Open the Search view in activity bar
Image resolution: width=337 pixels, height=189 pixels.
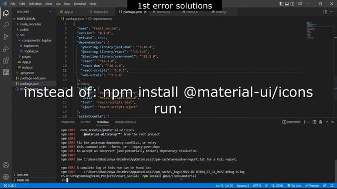[x=6, y=25]
